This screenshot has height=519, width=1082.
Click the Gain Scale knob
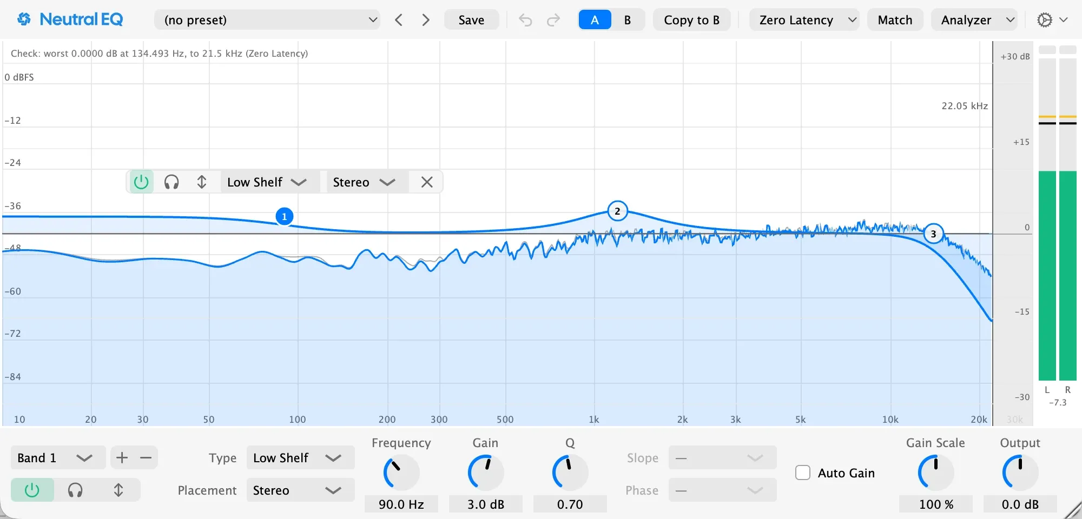click(x=936, y=472)
